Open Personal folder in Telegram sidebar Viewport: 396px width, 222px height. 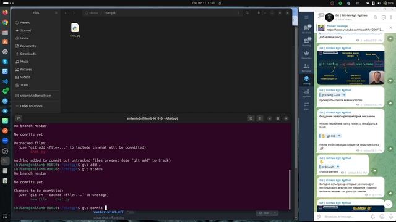point(306,68)
